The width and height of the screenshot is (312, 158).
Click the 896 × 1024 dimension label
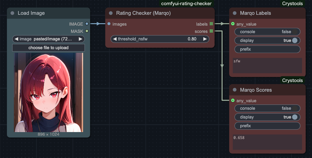(48, 134)
